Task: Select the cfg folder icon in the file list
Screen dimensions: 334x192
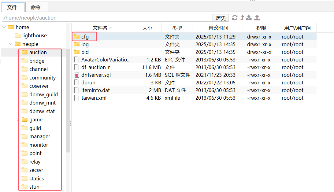Action: click(76, 37)
